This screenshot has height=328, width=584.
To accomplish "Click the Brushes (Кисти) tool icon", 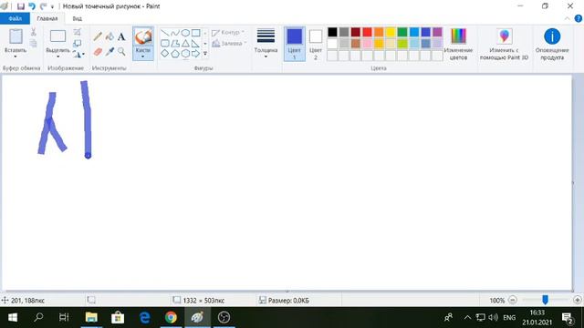I will click(143, 36).
